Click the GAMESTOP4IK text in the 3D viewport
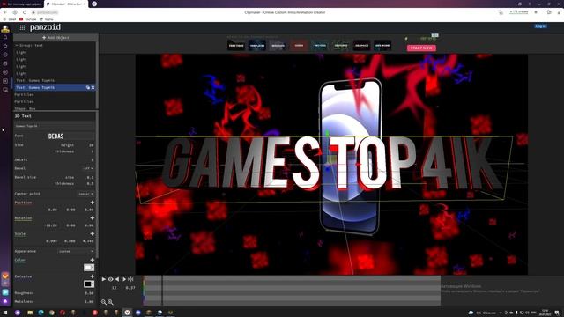This screenshot has width=564, height=317. 331,164
